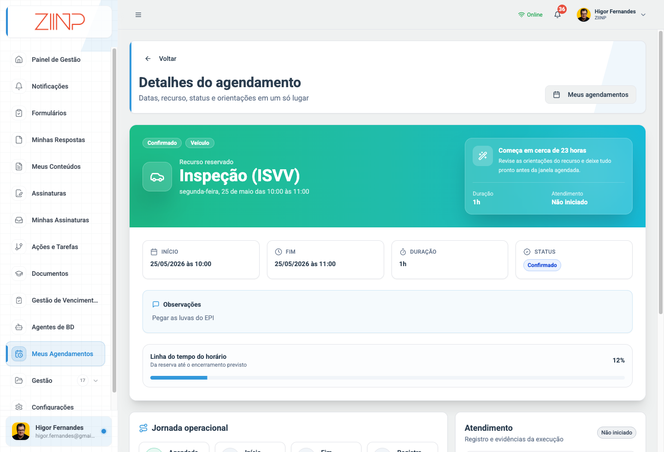Click the back arrow icon

[148, 59]
